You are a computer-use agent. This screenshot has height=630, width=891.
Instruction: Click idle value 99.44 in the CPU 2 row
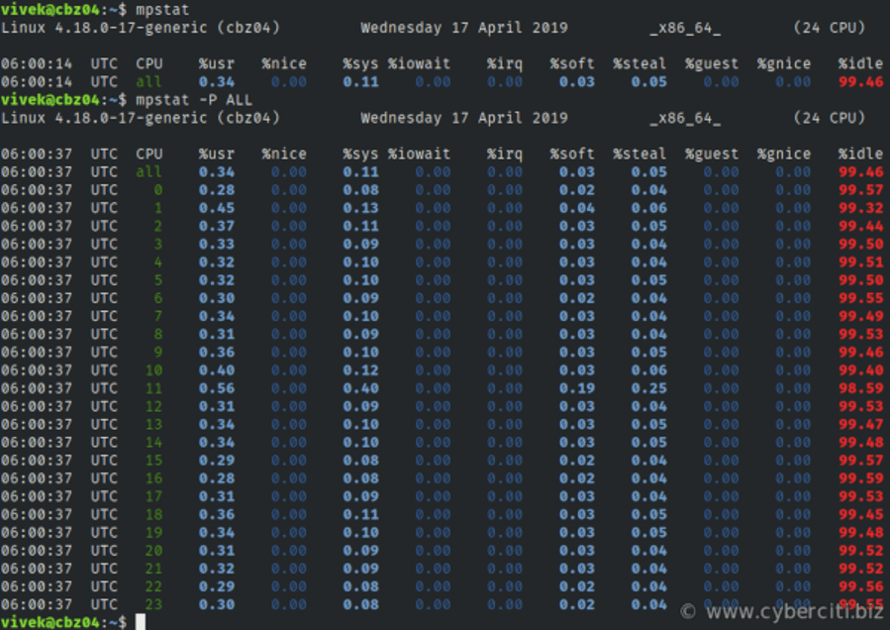[861, 226]
